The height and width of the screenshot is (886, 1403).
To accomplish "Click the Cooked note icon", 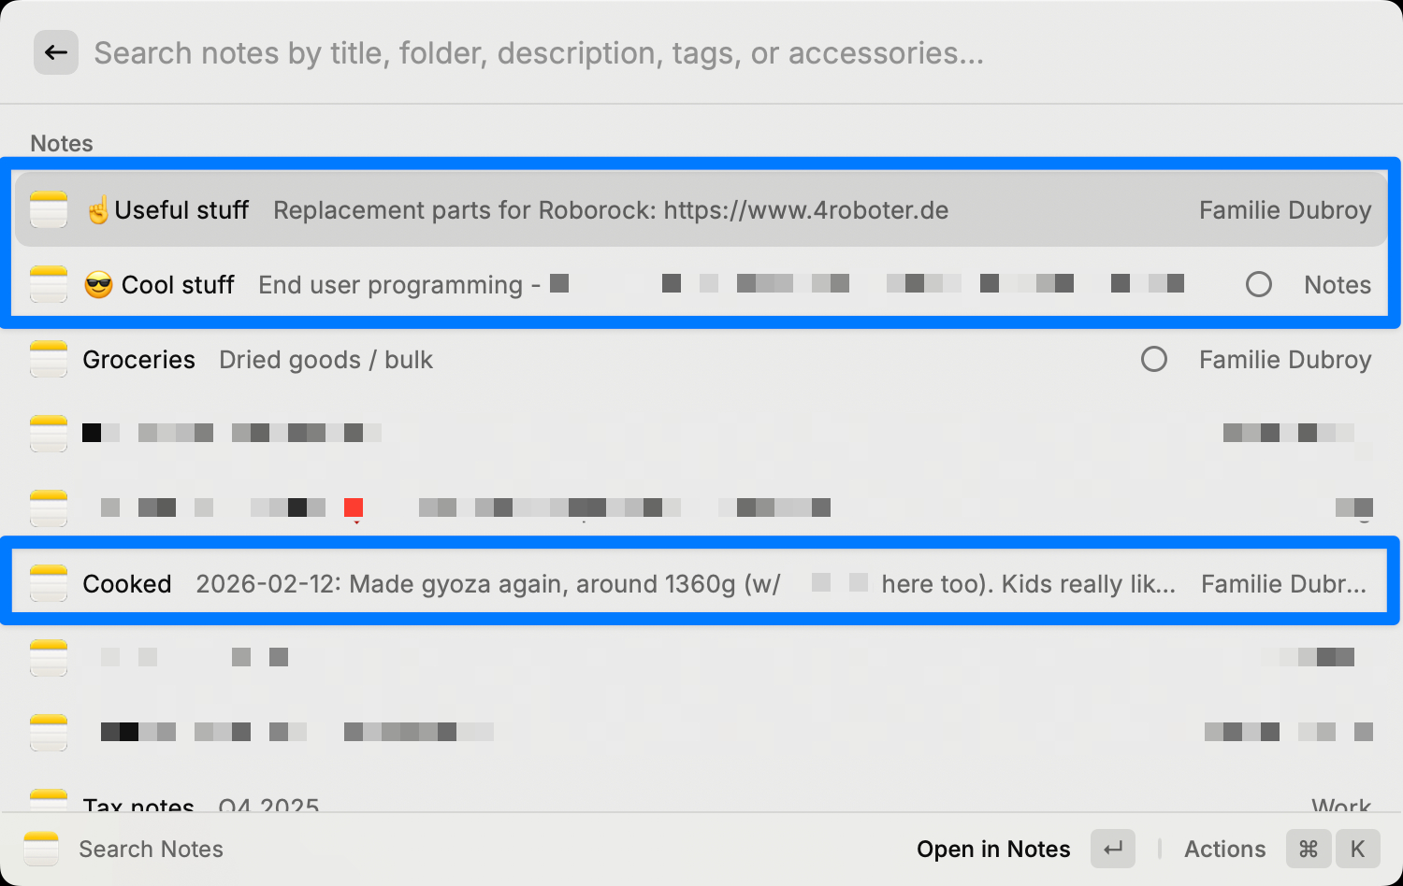I will coord(49,584).
